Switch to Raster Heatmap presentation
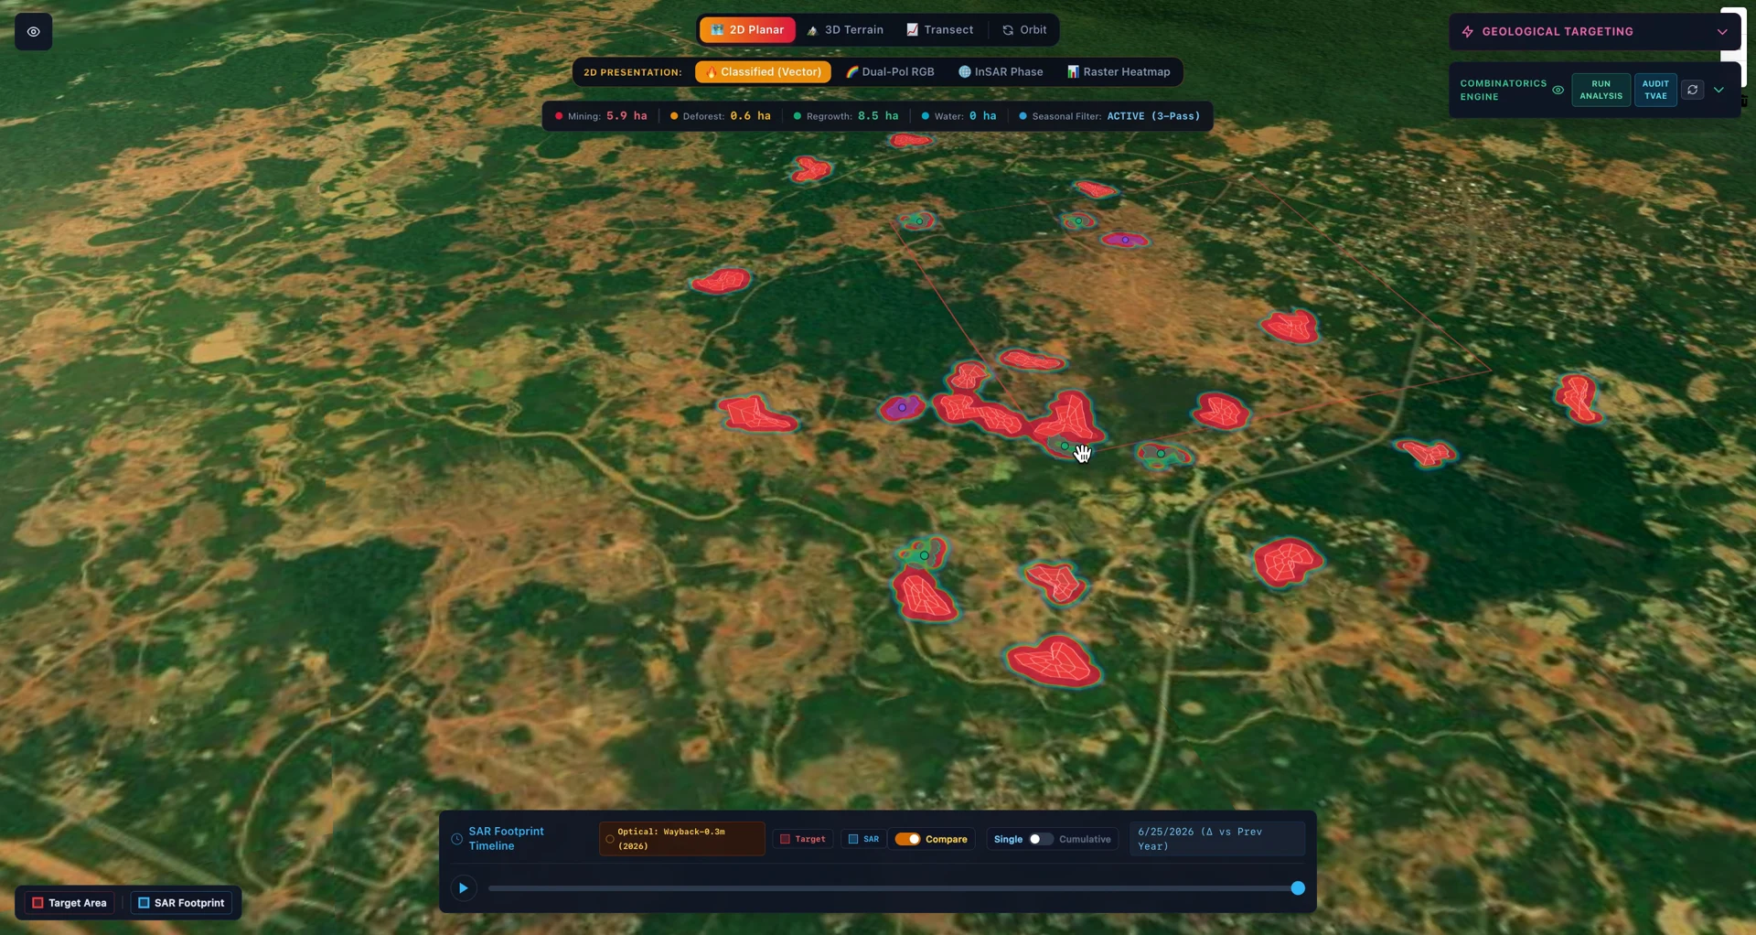 click(x=1119, y=72)
